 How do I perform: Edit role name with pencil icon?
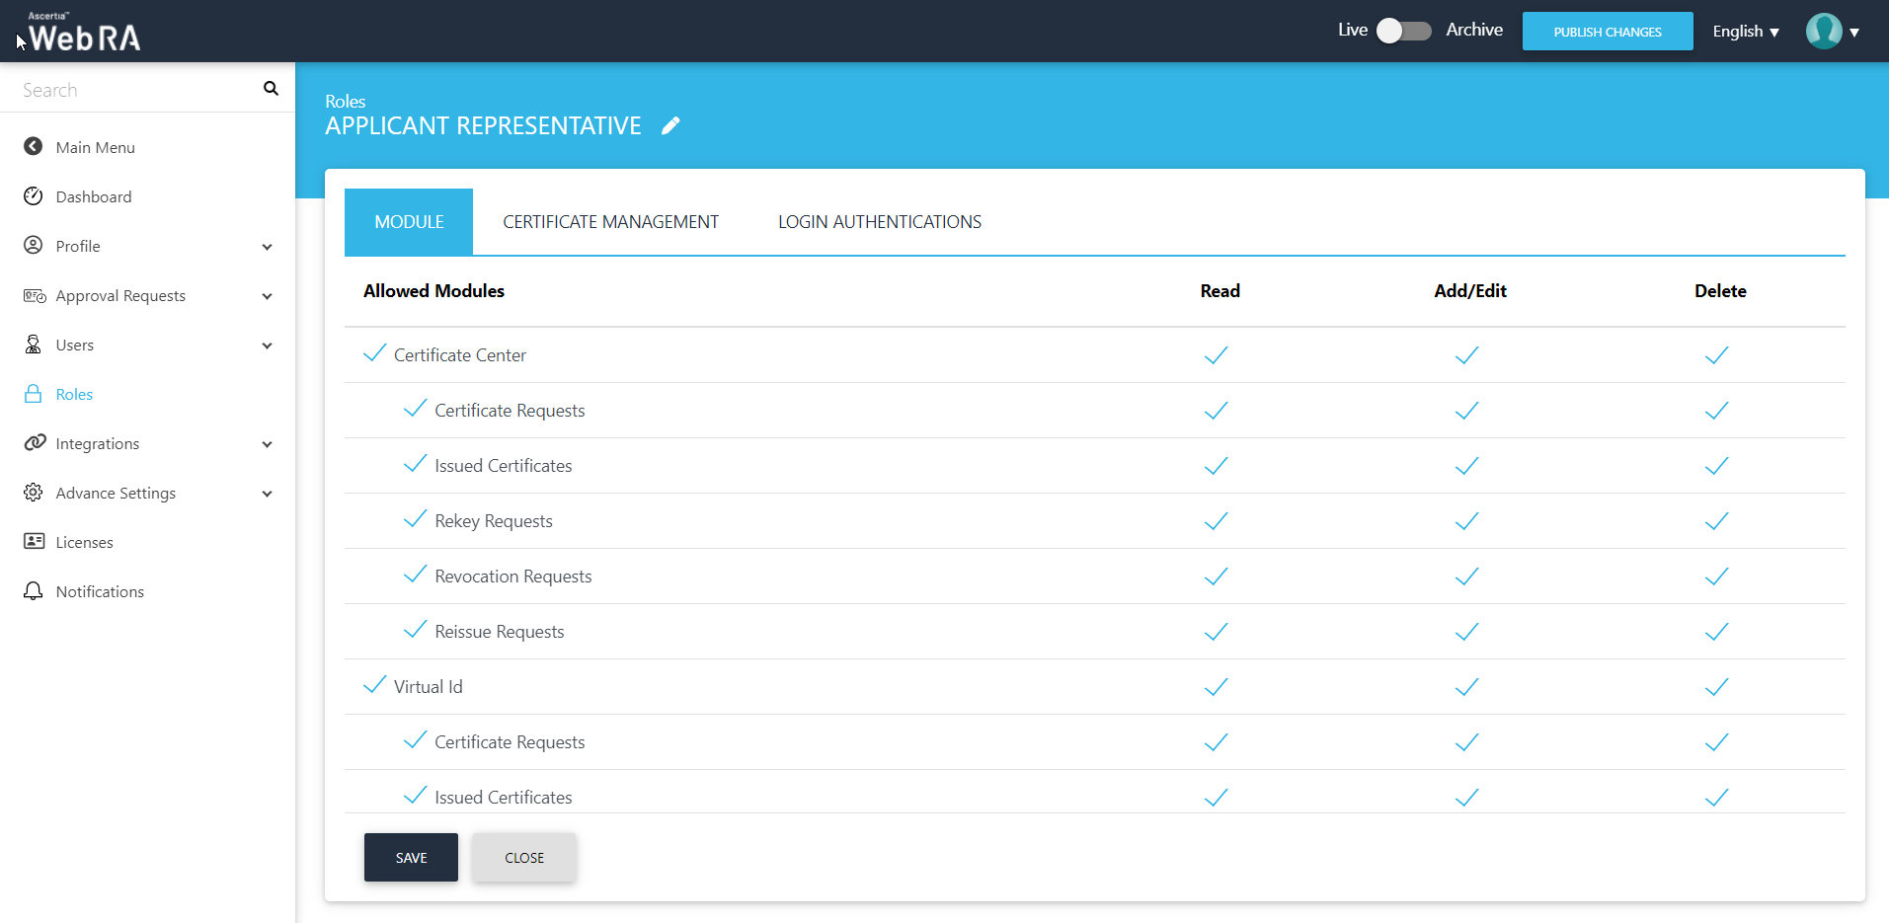(x=671, y=125)
